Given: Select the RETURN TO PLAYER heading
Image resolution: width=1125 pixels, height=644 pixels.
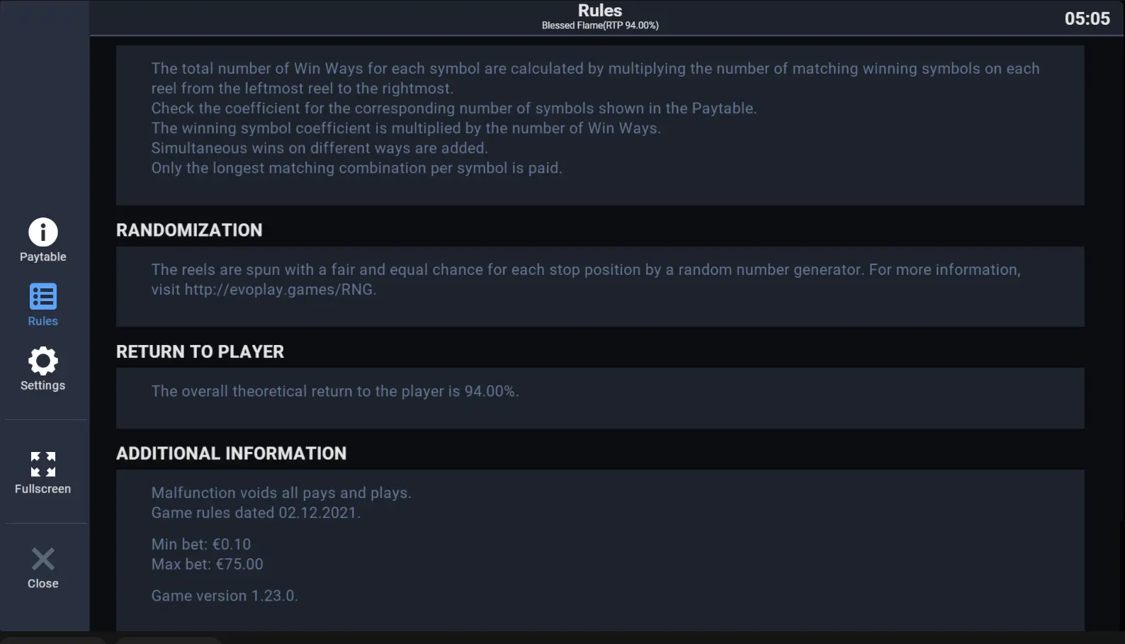Looking at the screenshot, I should point(200,352).
